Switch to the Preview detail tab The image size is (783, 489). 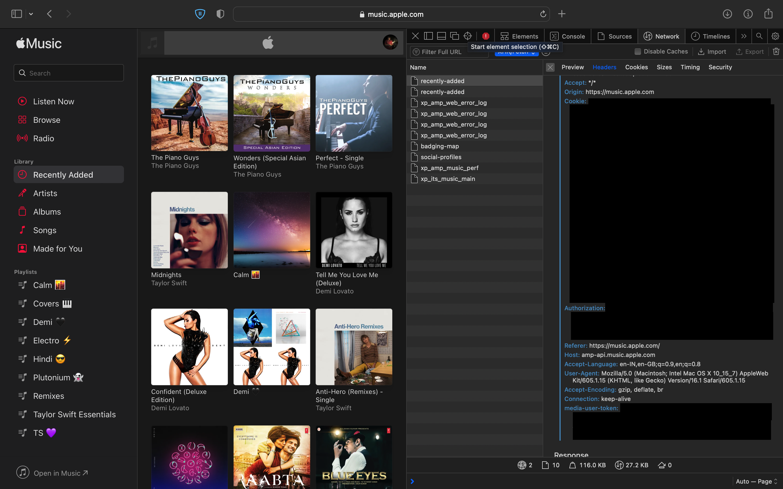point(573,67)
